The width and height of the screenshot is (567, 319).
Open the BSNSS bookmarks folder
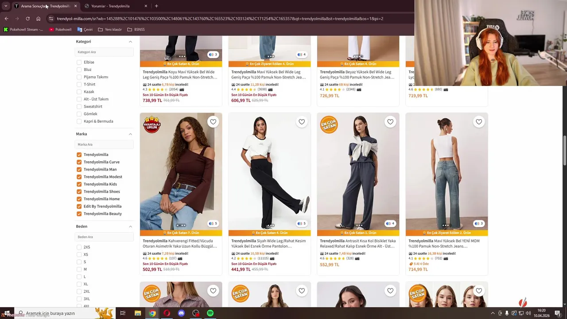tap(136, 30)
